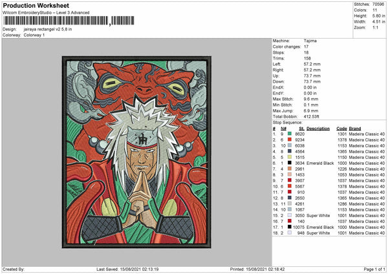Select 'Super White' description in row 18
This screenshot has height=274, width=388.
tap(318, 233)
